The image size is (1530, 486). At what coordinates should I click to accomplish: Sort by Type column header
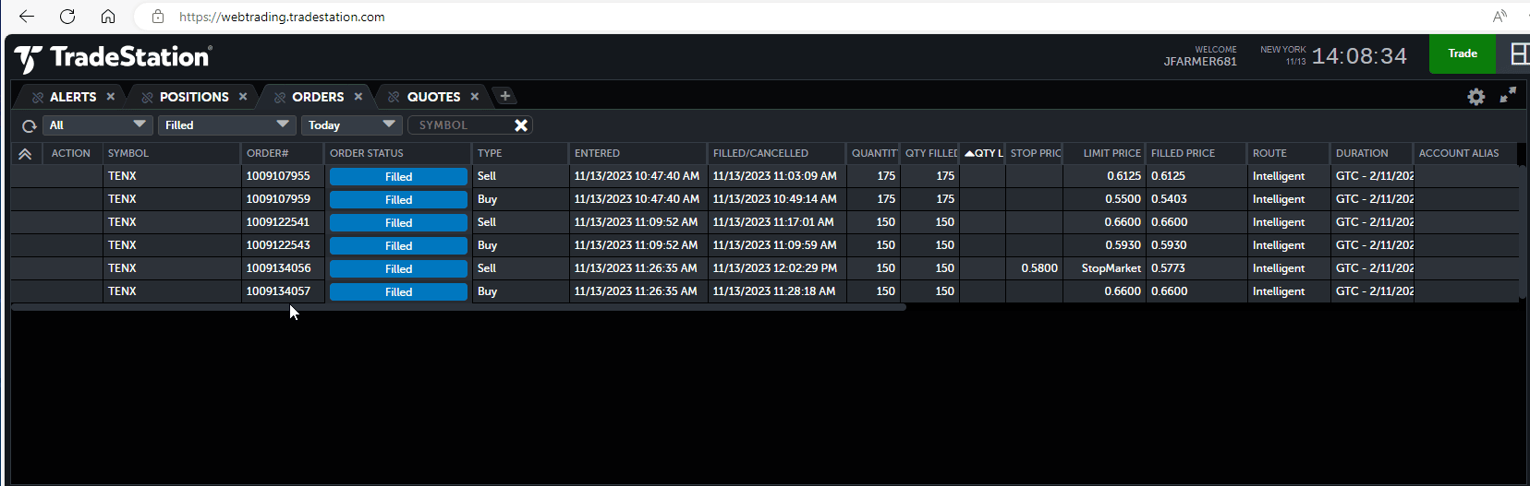pos(521,153)
